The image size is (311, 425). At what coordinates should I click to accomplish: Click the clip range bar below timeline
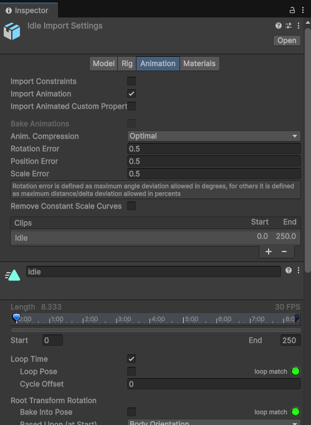pyautogui.click(x=156, y=330)
